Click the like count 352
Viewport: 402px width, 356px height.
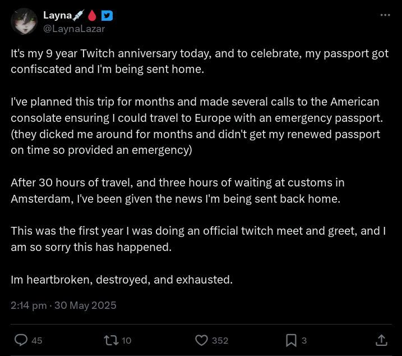point(220,340)
